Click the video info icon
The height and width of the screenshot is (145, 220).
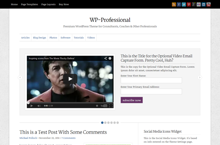[110, 58]
